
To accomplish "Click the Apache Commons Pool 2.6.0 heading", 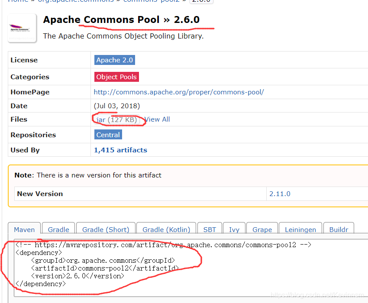I will (121, 19).
